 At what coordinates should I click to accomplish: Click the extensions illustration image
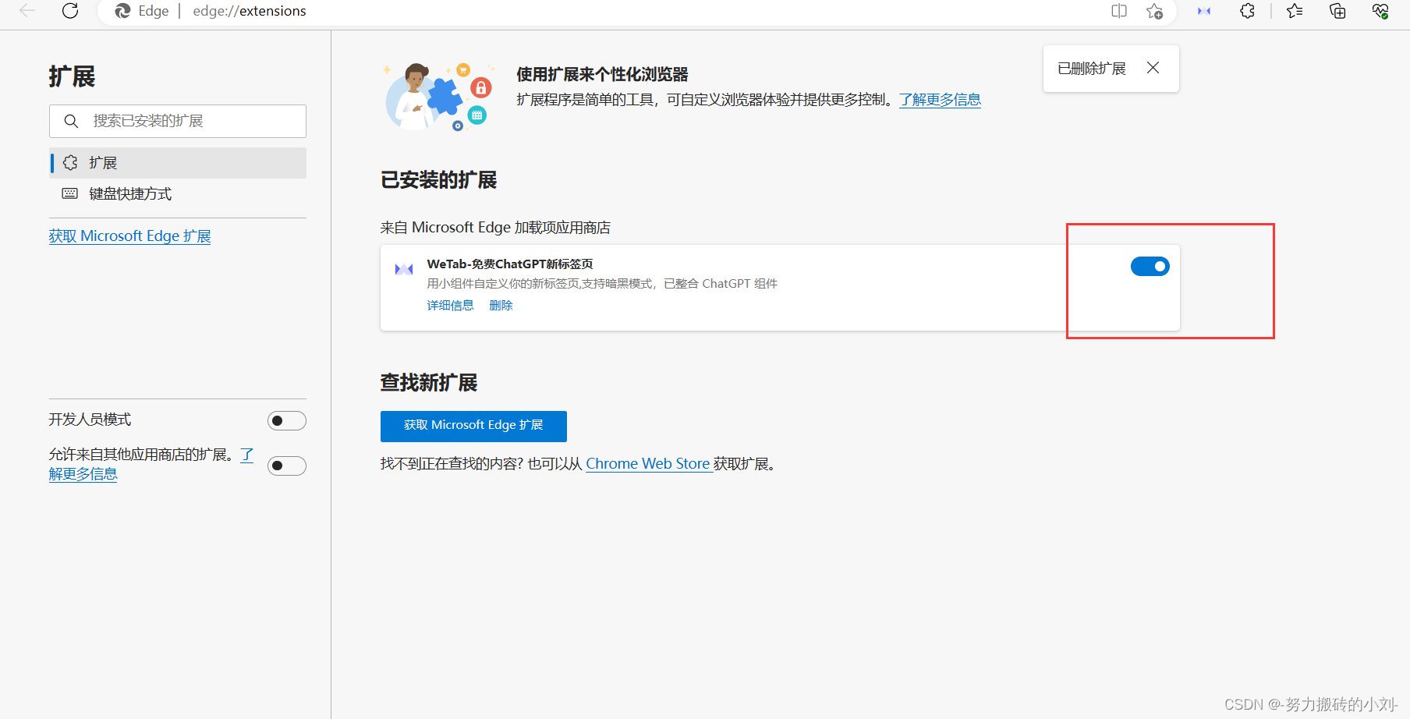coord(438,97)
